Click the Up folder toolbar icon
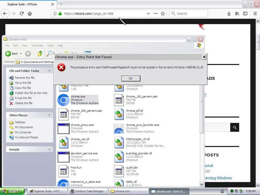Viewport: 260px width, 195px height. 40,54
